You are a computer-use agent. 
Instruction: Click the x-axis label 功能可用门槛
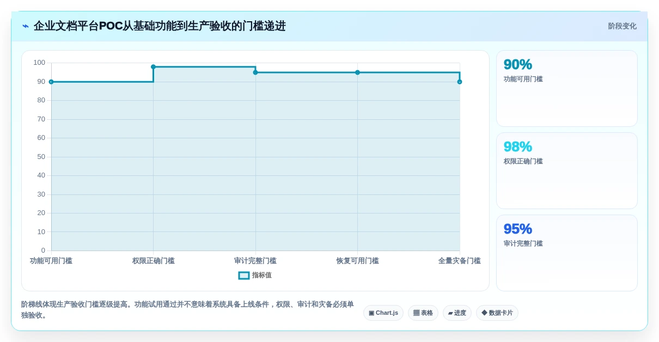(51, 261)
